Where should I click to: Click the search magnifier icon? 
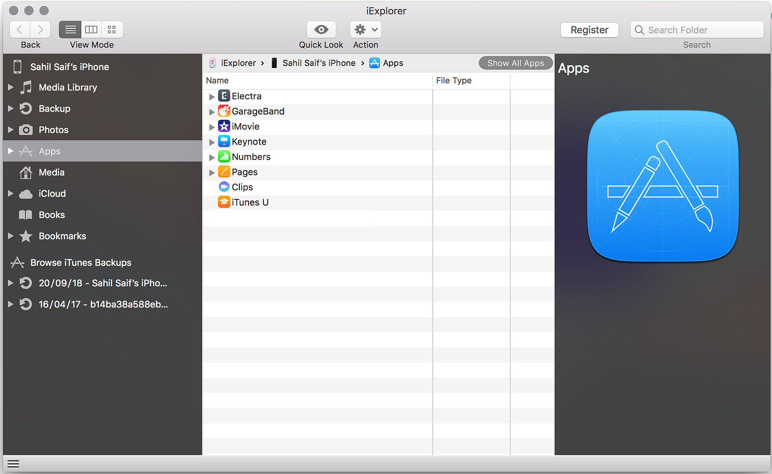(x=639, y=30)
